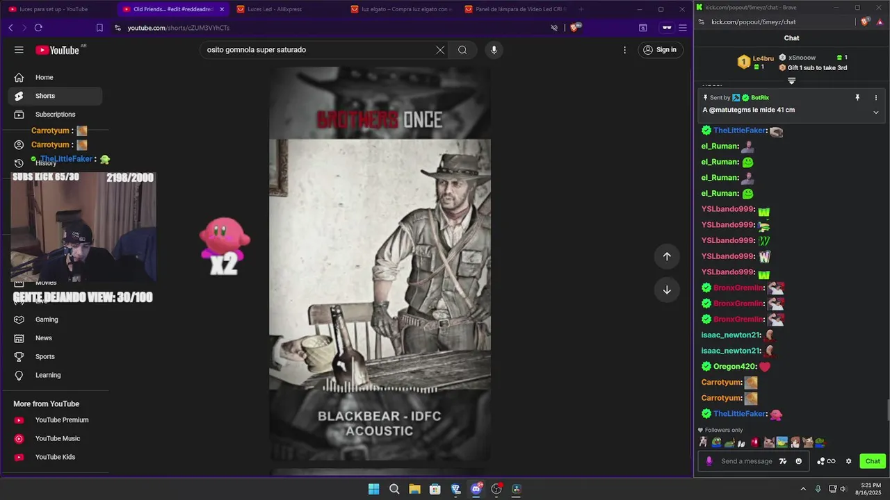This screenshot has height=500, width=890.
Task: Switch to 'luces para set up - YouTube' tab
Action: pos(56,9)
